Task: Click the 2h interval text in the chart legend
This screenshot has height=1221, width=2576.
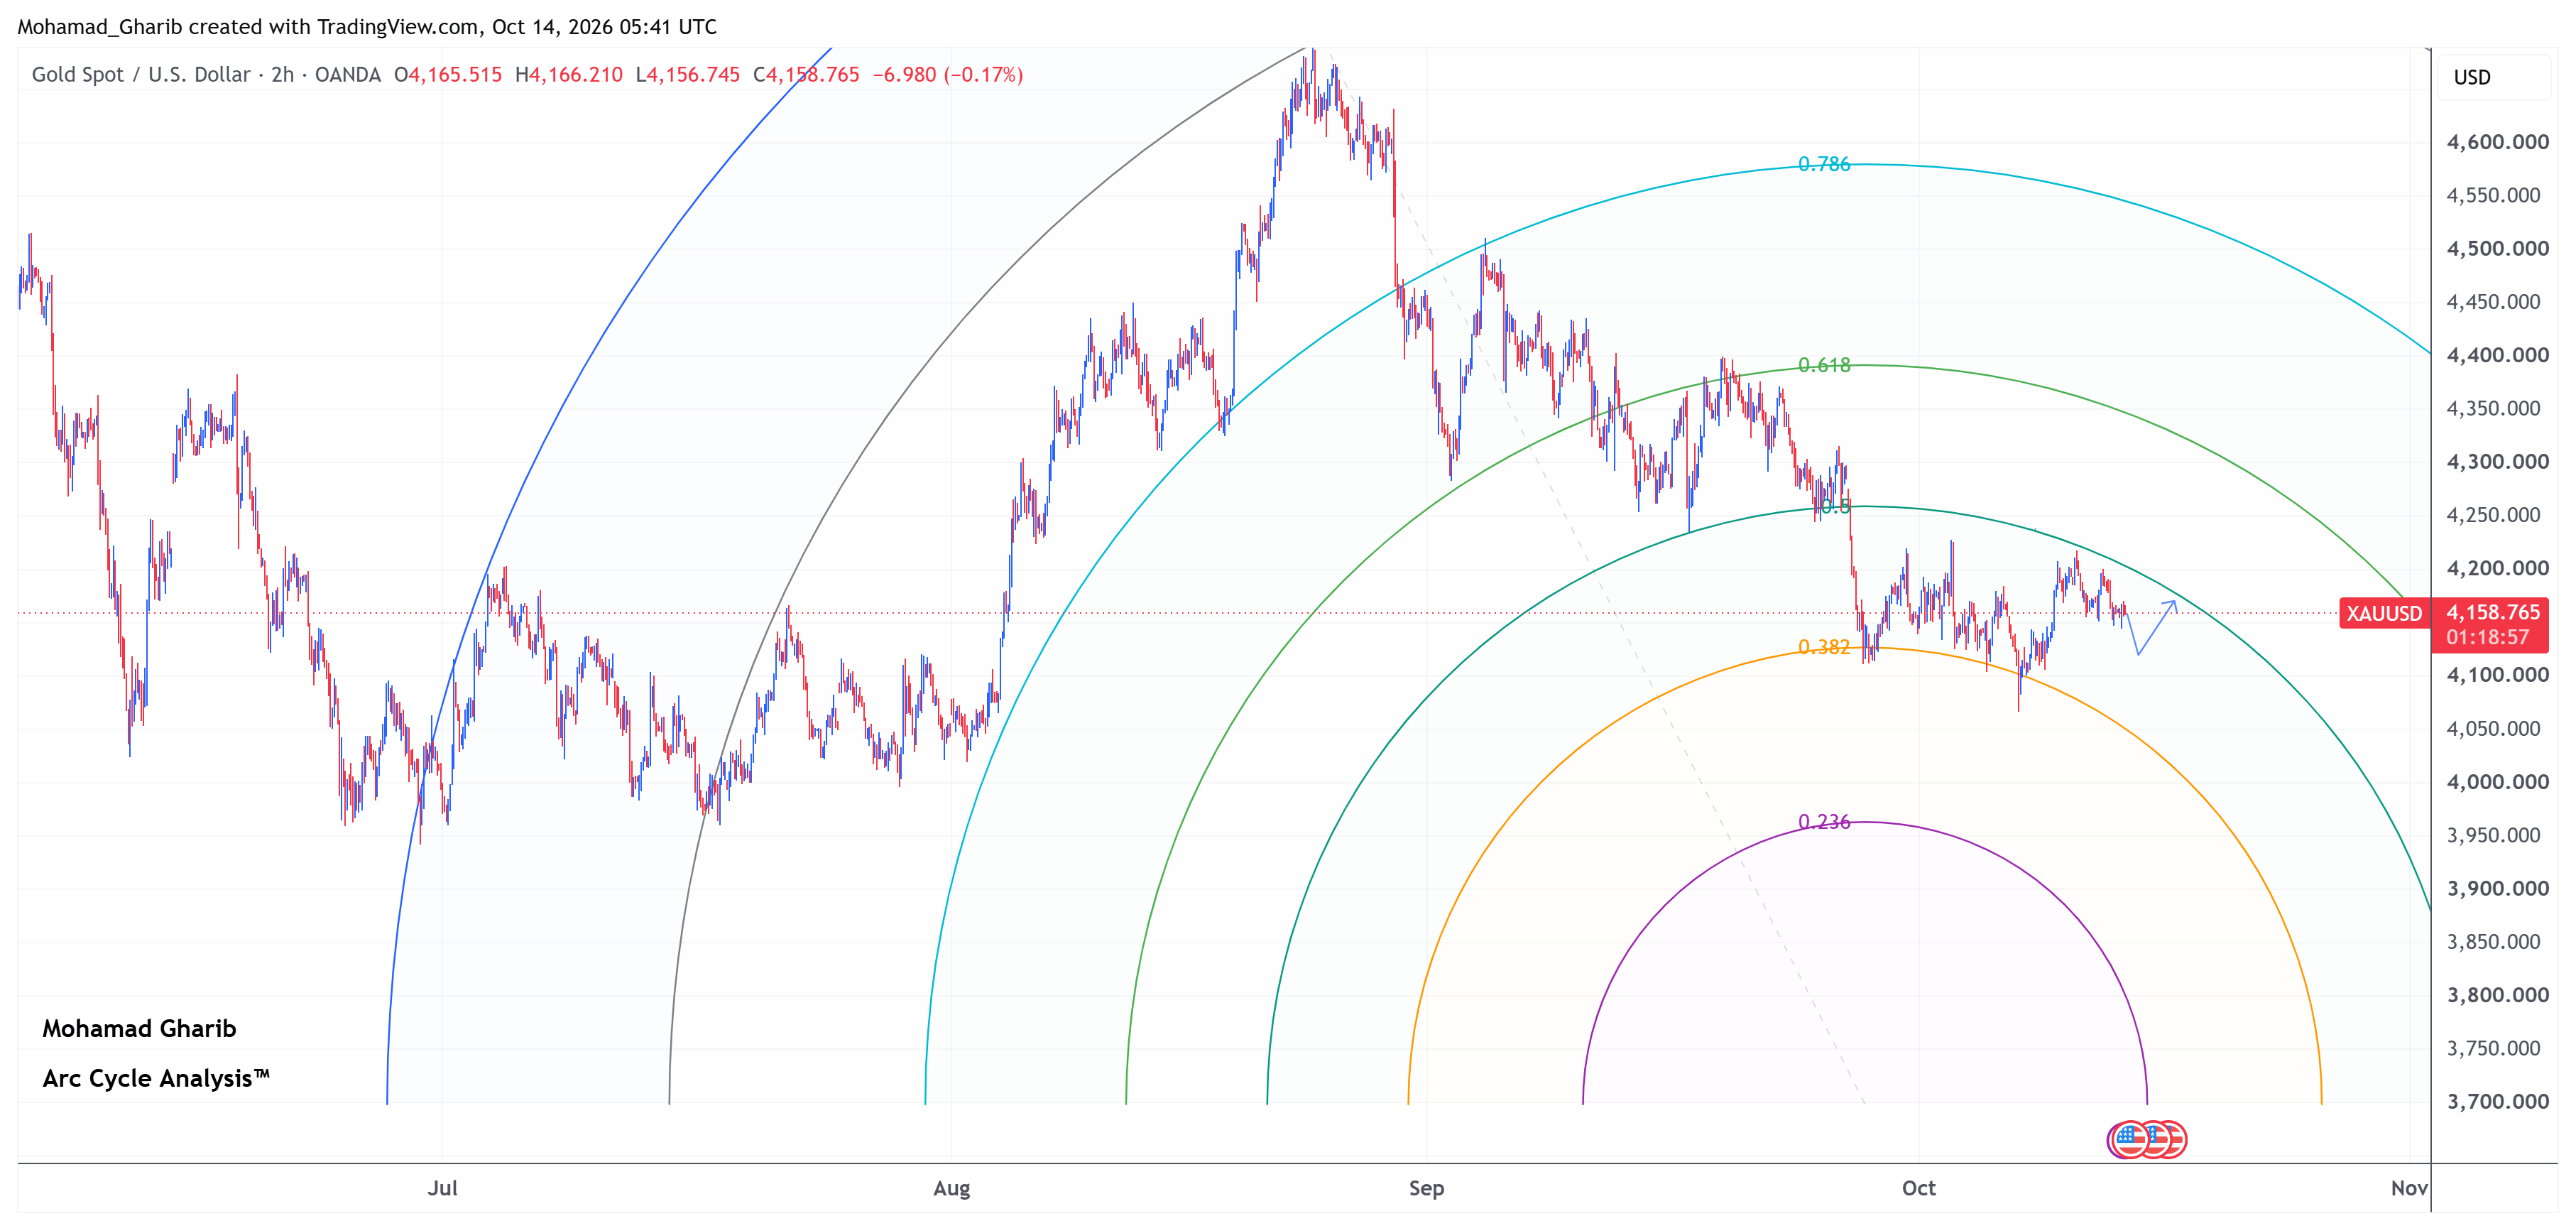Action: coord(282,75)
